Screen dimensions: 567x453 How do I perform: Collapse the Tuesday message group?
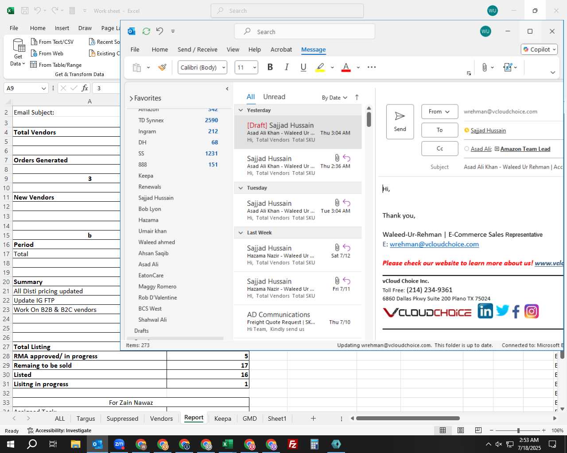coord(241,188)
